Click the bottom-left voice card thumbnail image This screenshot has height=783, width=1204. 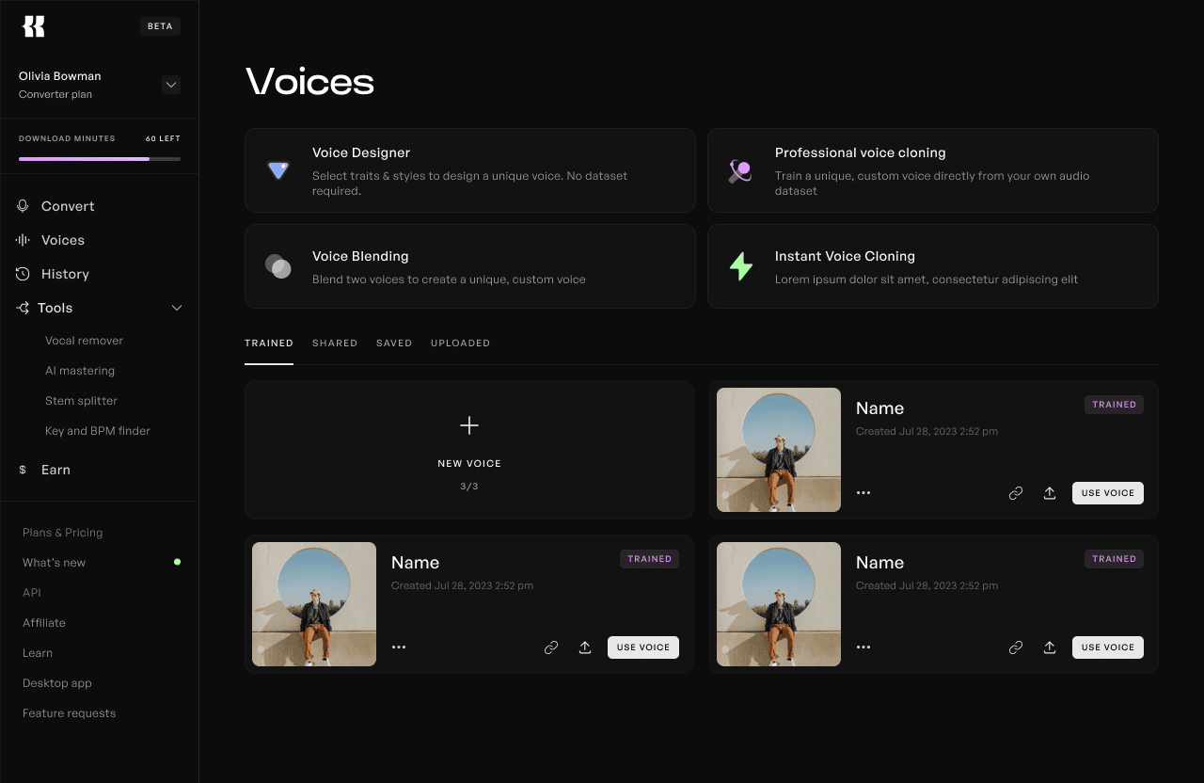pos(314,604)
